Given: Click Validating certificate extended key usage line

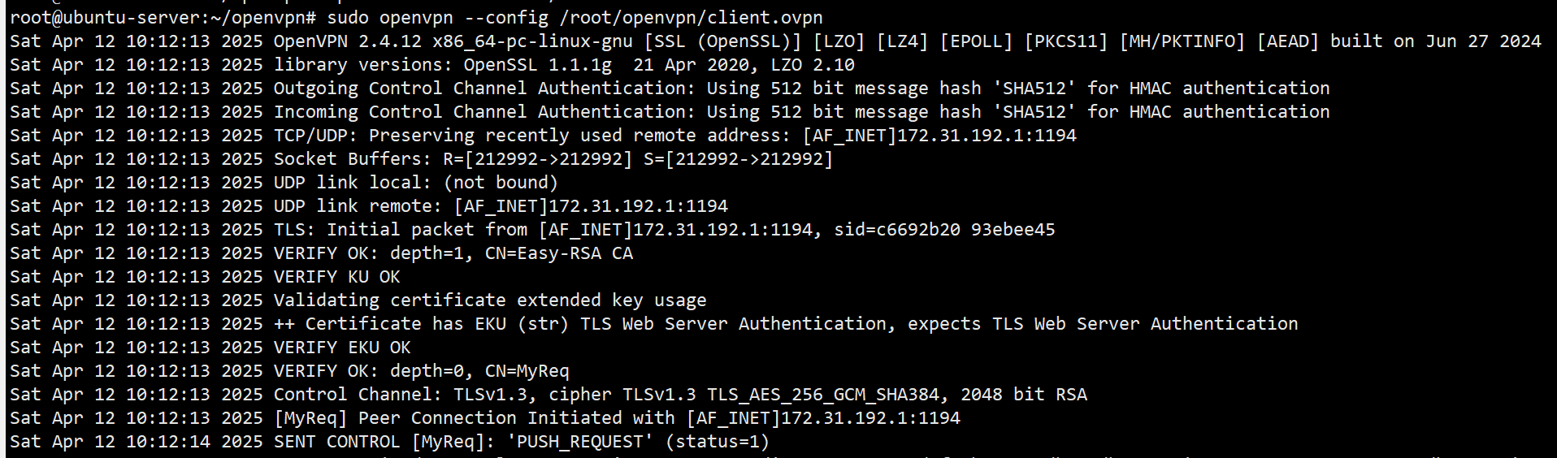Looking at the screenshot, I should point(489,300).
